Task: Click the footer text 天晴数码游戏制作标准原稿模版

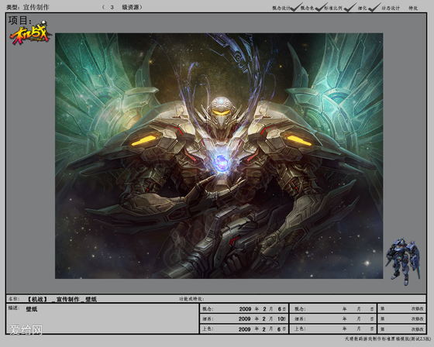Action: point(387,339)
